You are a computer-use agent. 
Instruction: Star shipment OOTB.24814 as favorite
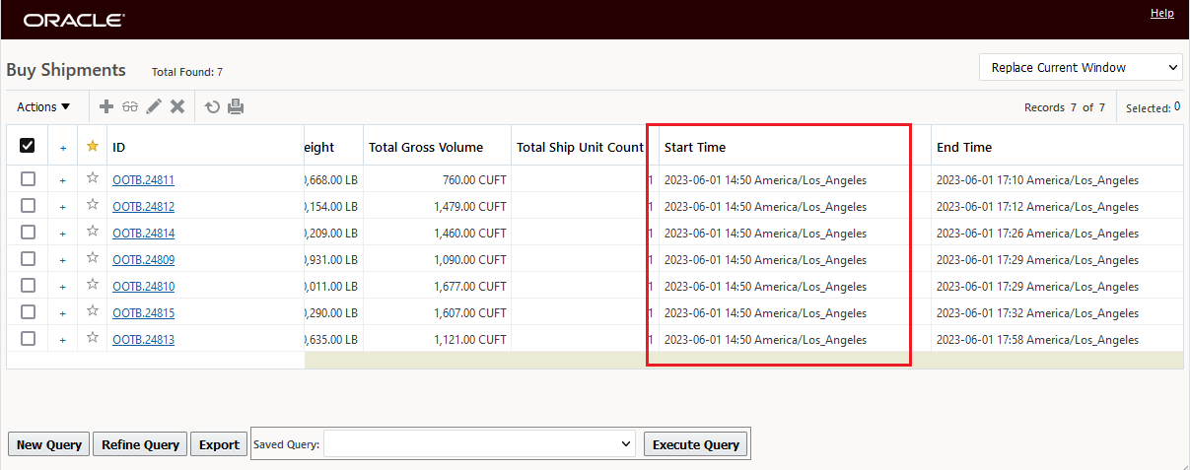tap(93, 232)
